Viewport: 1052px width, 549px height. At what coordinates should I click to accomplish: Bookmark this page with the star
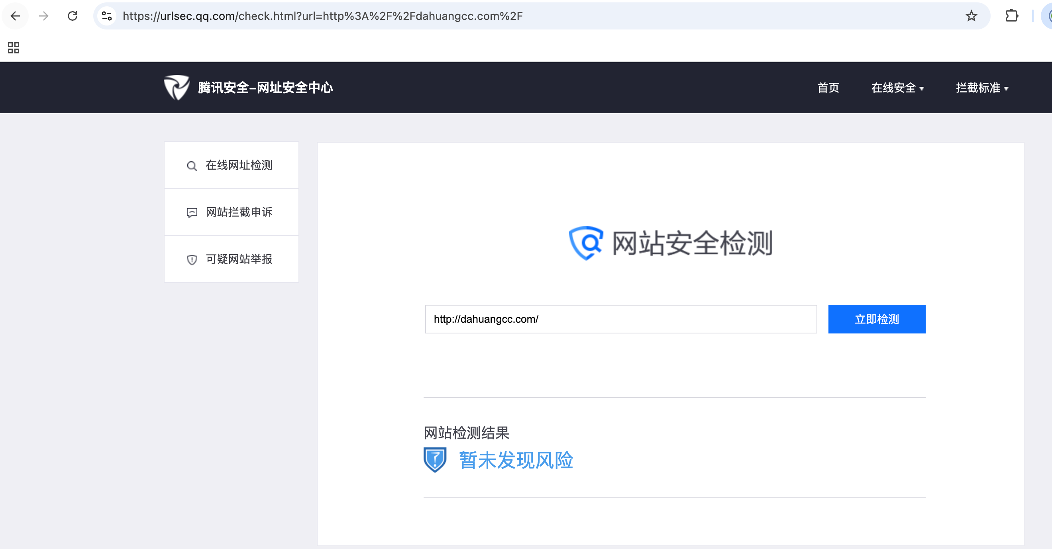[x=971, y=16]
